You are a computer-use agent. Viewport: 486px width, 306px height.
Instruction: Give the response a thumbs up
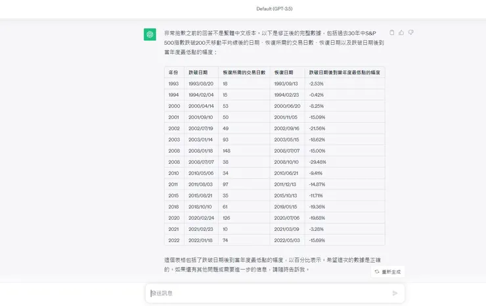[401, 33]
